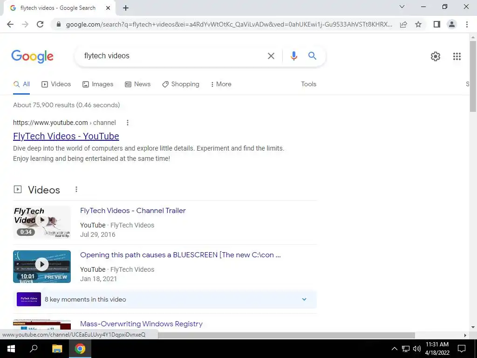477x358 pixels.
Task: Play the Channel Trailer thumbnail
Action: point(42,222)
